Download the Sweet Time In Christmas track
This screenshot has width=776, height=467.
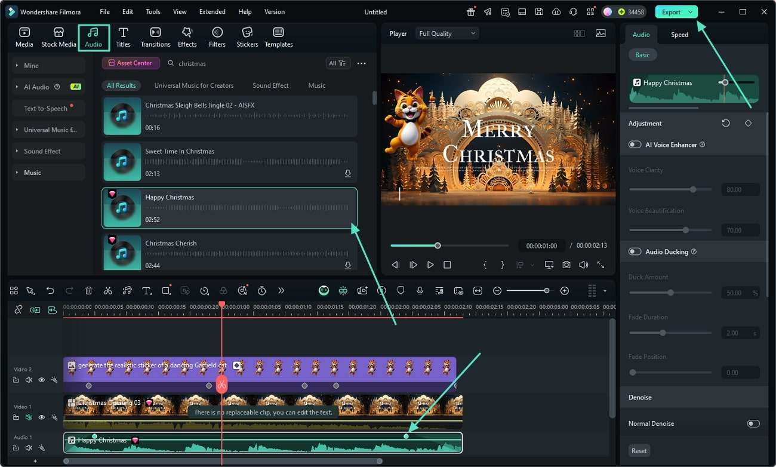coord(347,174)
